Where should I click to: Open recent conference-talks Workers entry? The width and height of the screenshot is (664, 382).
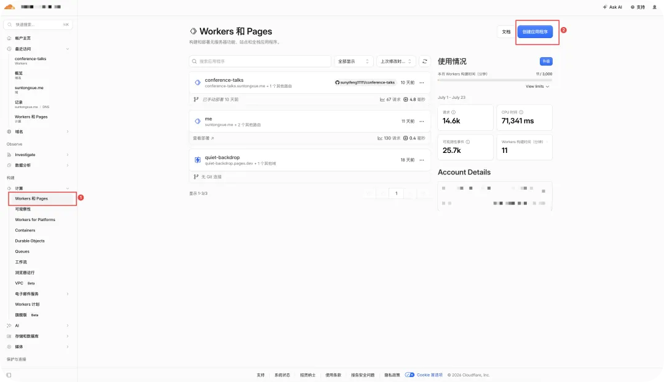point(31,61)
